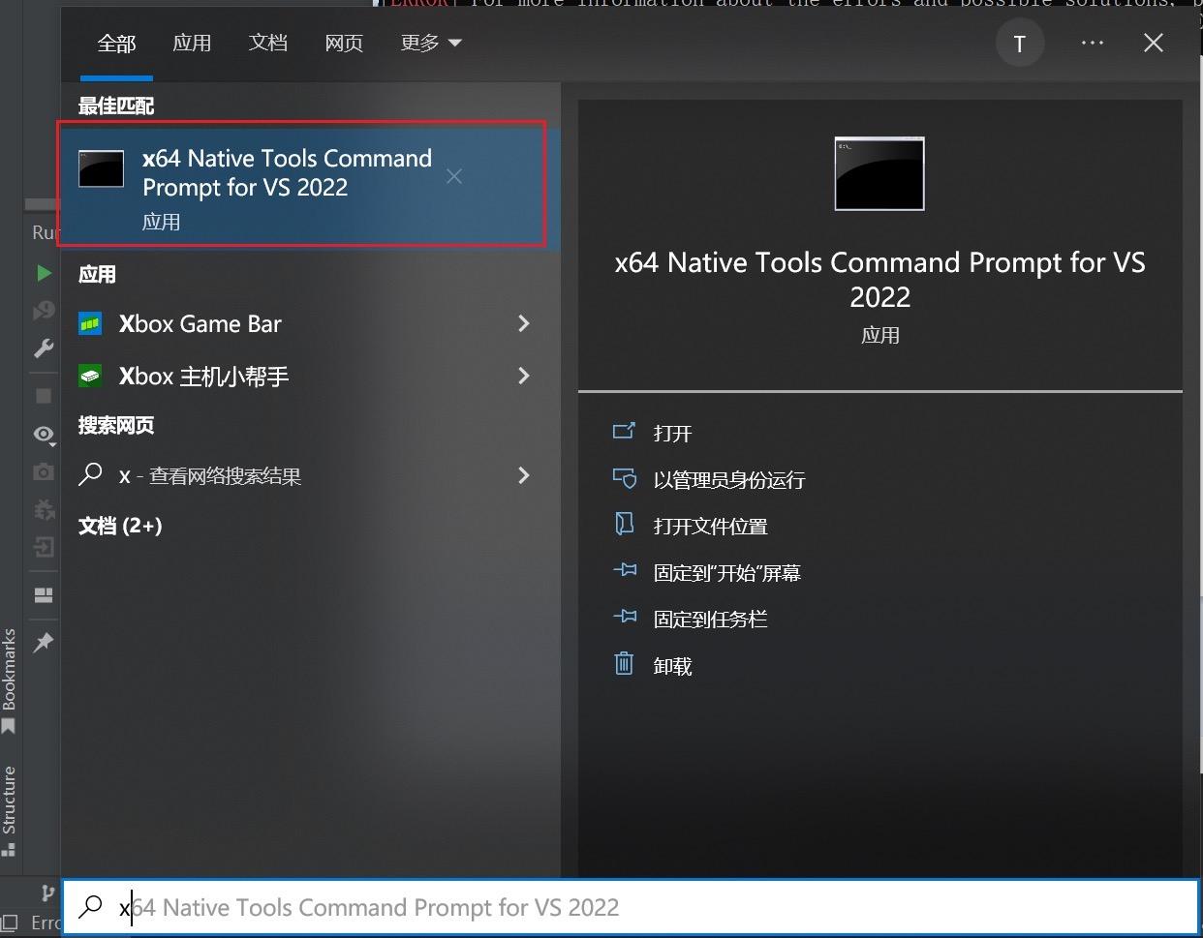
Task: Open debugger settings via the wrench icon
Action: pos(43,348)
